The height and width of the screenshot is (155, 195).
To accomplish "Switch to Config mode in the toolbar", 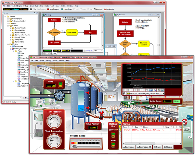I will pyautogui.click(x=7, y=9).
